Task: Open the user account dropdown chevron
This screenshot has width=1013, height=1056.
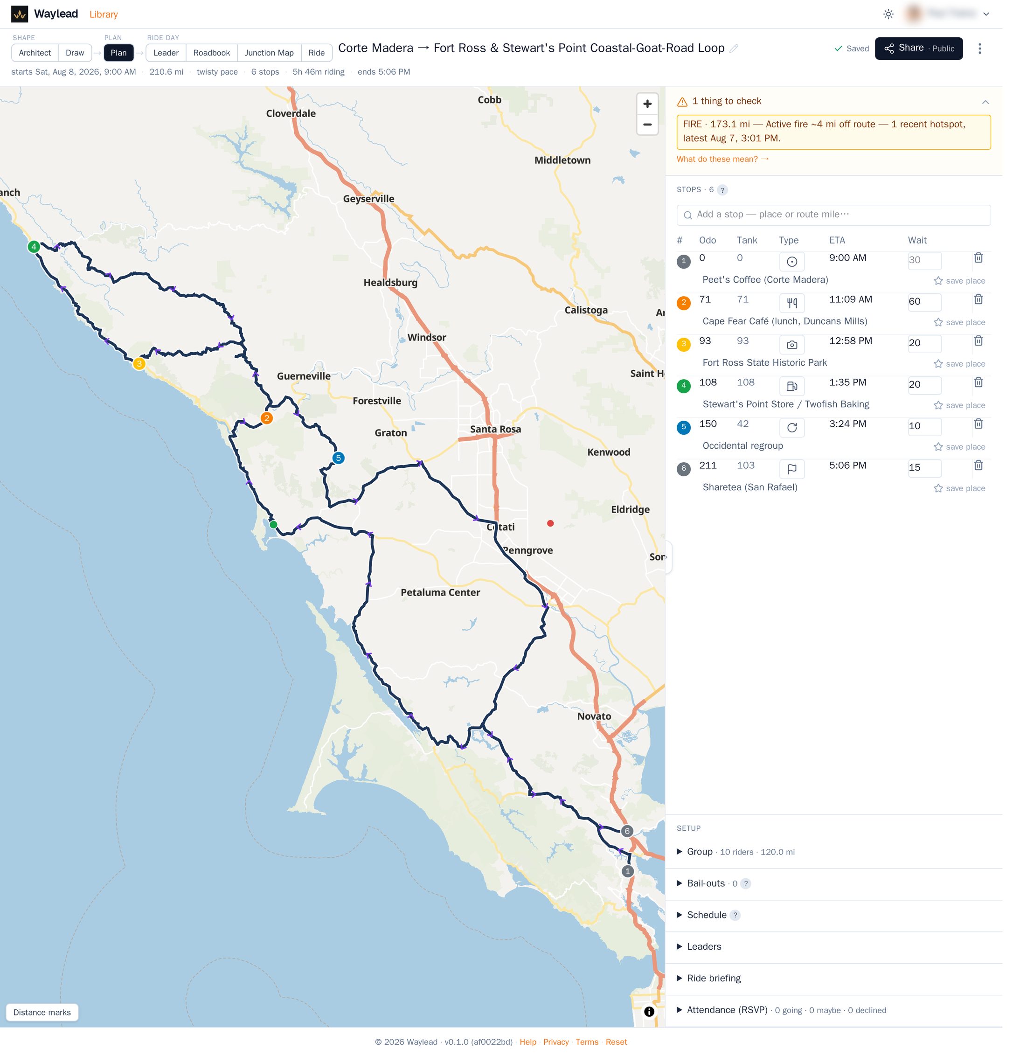Action: pos(986,14)
